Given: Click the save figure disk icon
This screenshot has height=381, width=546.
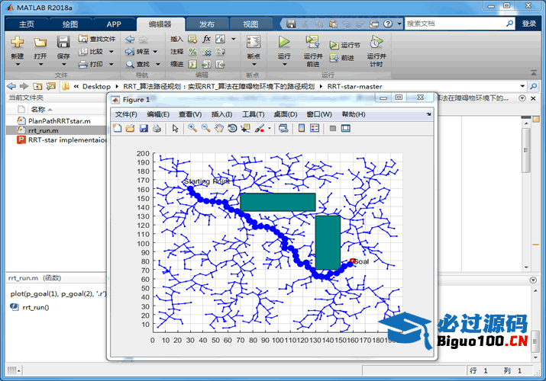Looking at the screenshot, I should 144,129.
